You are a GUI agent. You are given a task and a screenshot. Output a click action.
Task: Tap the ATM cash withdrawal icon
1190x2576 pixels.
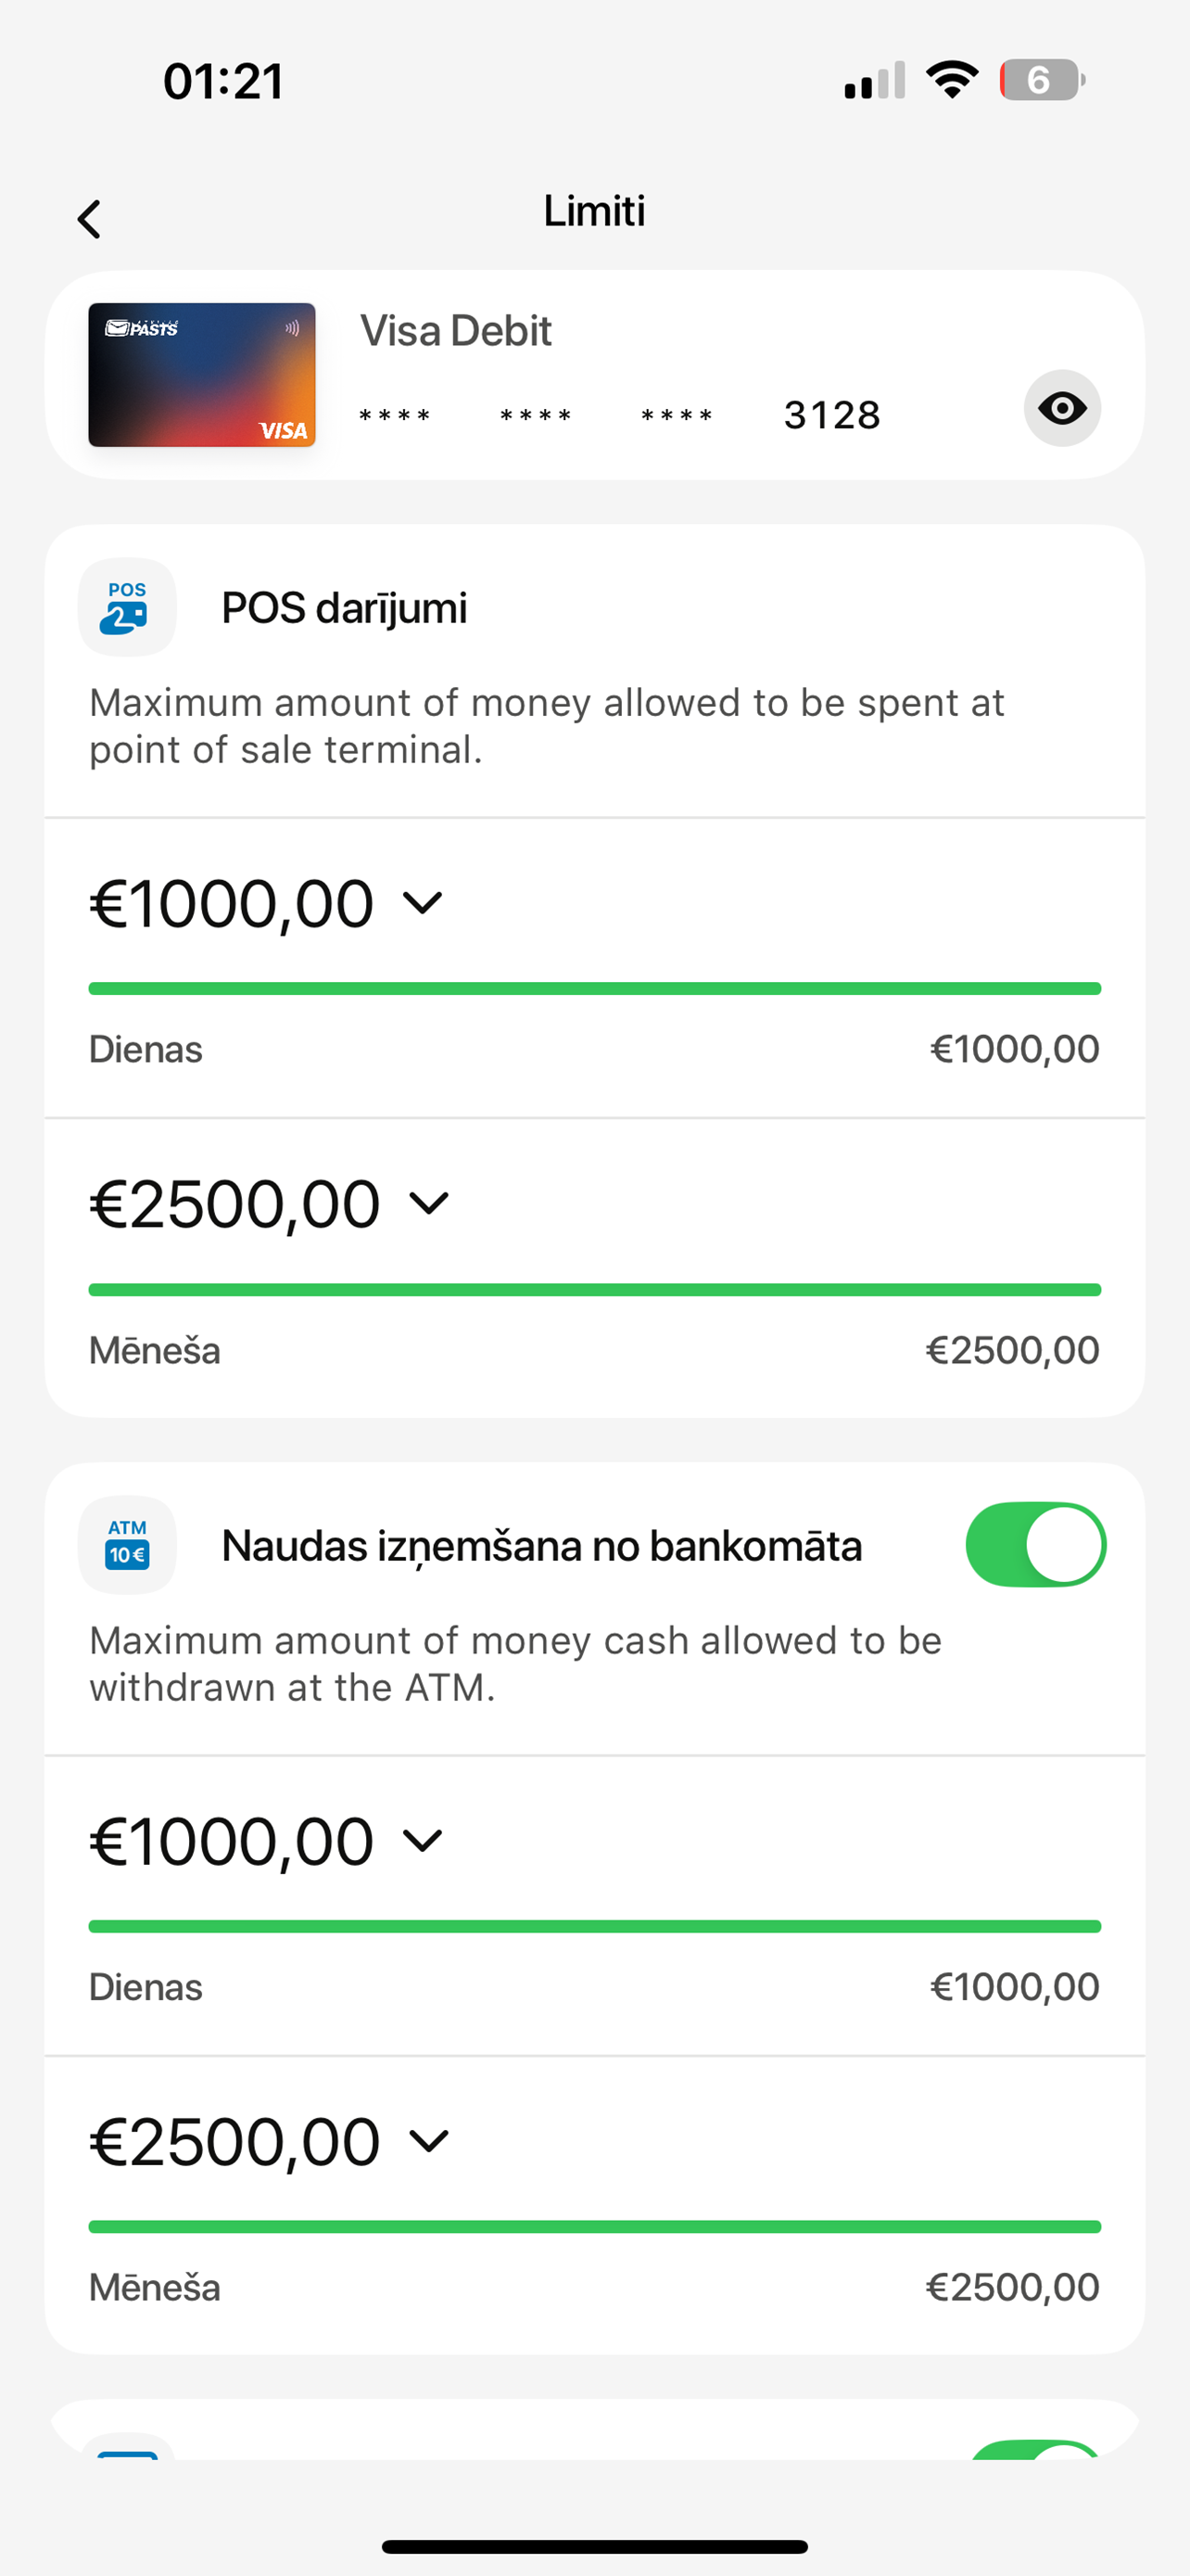point(127,1544)
